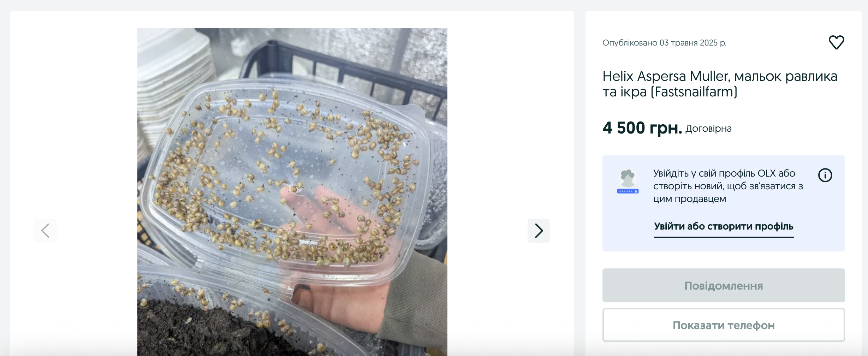The width and height of the screenshot is (868, 356).
Task: Add listing to favorites with heart icon
Action: (836, 42)
